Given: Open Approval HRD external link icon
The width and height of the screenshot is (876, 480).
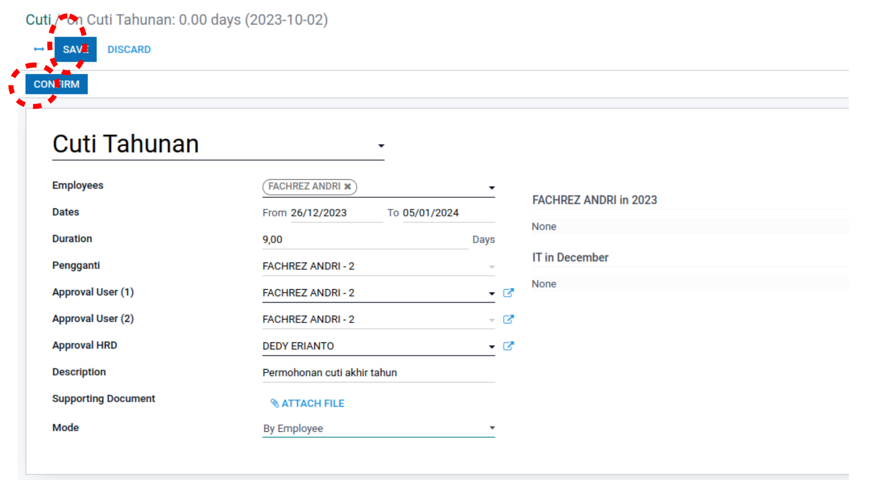Looking at the screenshot, I should pos(508,346).
